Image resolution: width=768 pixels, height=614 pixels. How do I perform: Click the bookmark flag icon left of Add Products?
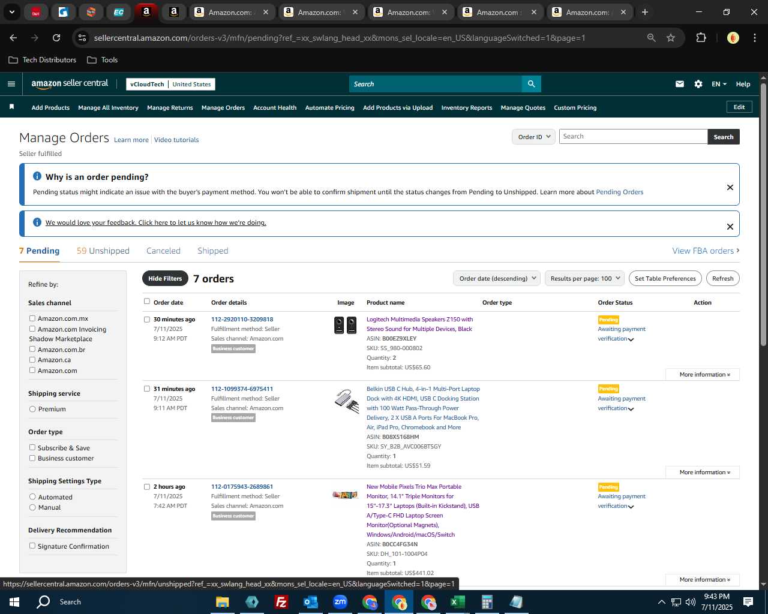click(x=11, y=107)
